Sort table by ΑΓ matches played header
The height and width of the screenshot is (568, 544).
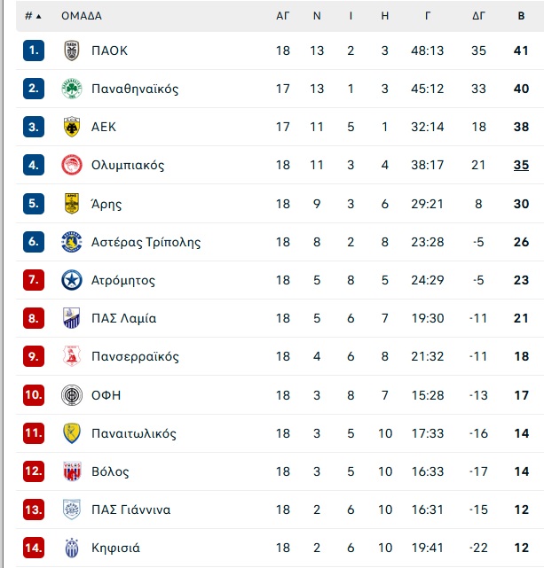click(x=282, y=16)
